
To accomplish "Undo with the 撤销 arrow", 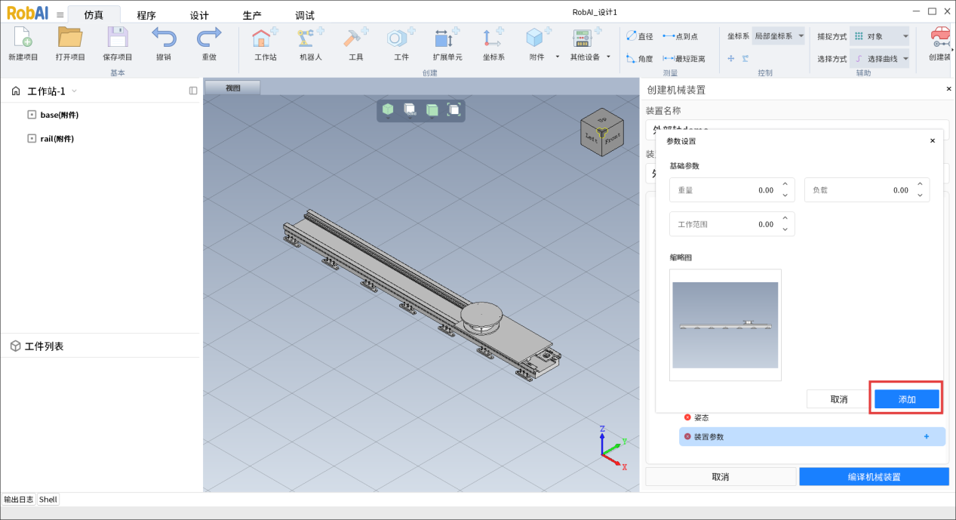I will (164, 38).
